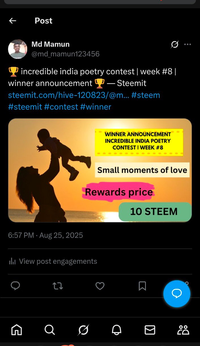Tap the #winner hashtag
Image resolution: width=200 pixels, height=346 pixels.
tap(96, 107)
